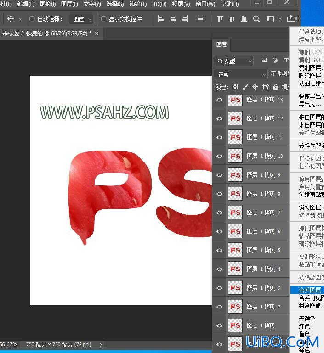Filter layers by pixel image icon
Viewport: 324px width, 353px height.
[264, 60]
